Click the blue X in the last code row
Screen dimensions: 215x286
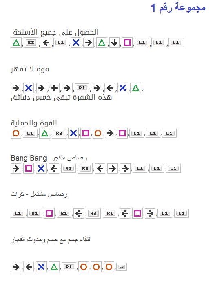click(41, 267)
